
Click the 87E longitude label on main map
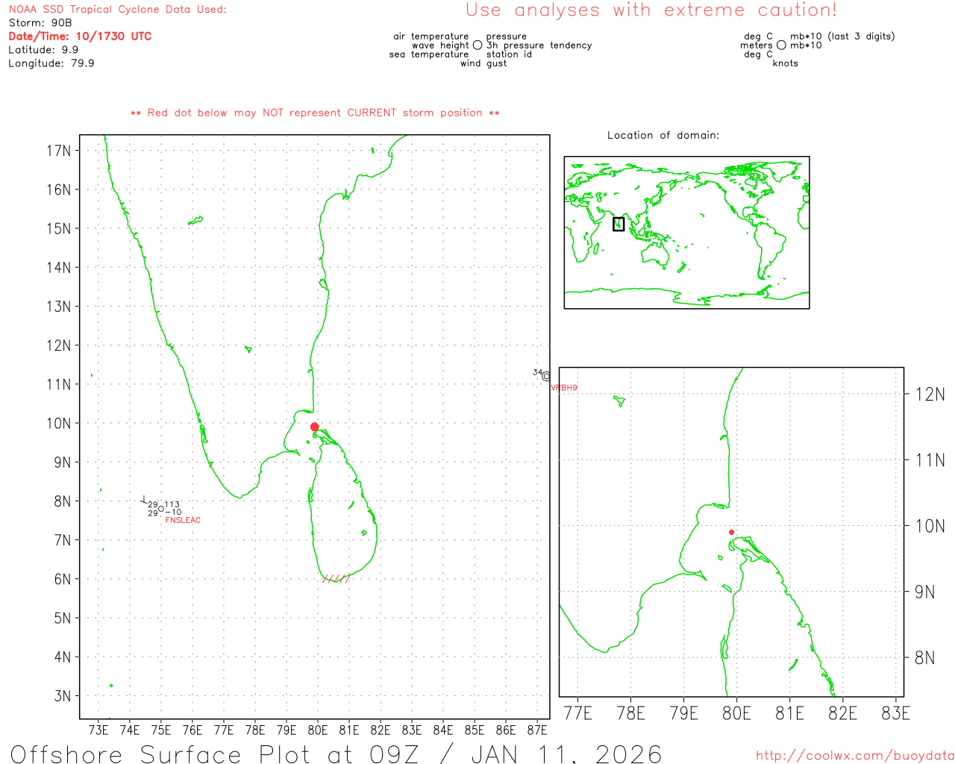537,730
